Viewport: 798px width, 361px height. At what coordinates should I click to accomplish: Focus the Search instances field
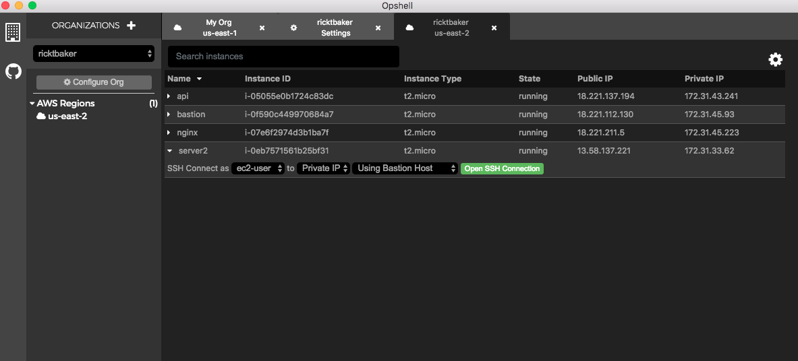point(283,57)
